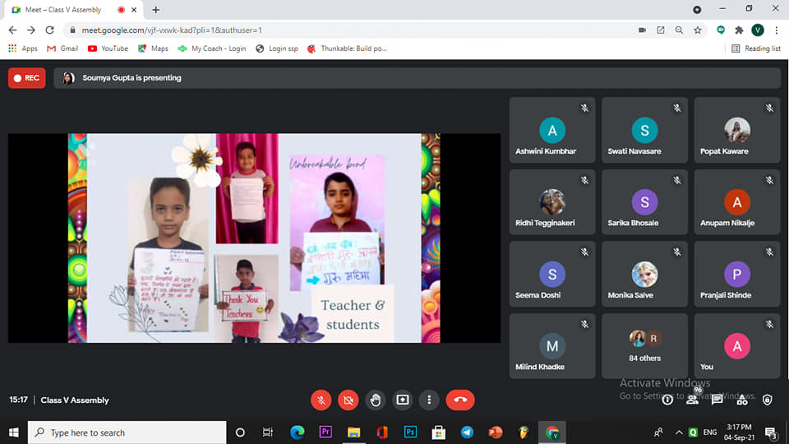Select Swati Navasare participant tile

coord(644,131)
